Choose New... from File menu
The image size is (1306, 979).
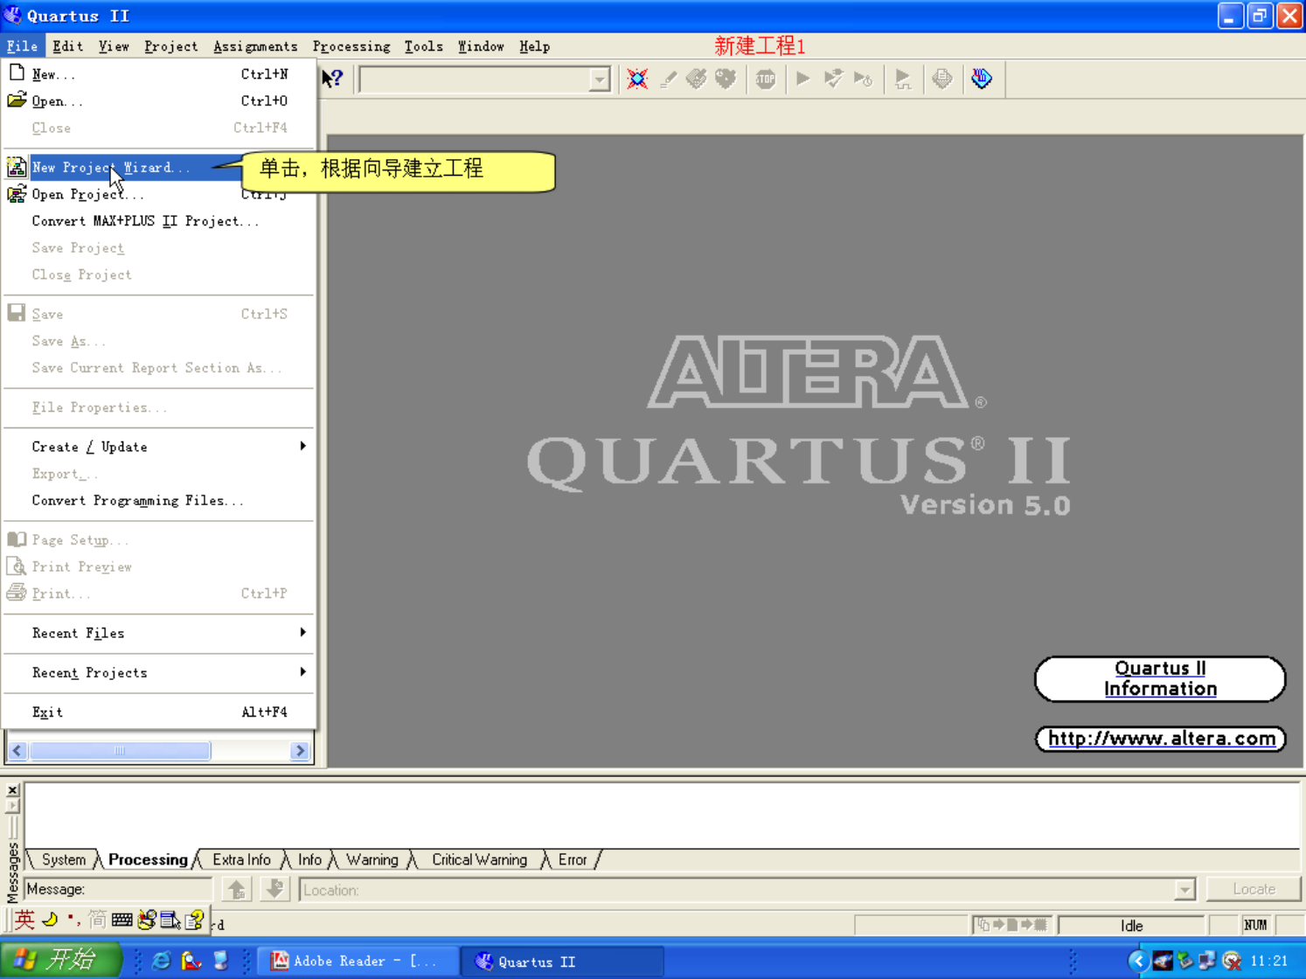(x=158, y=74)
